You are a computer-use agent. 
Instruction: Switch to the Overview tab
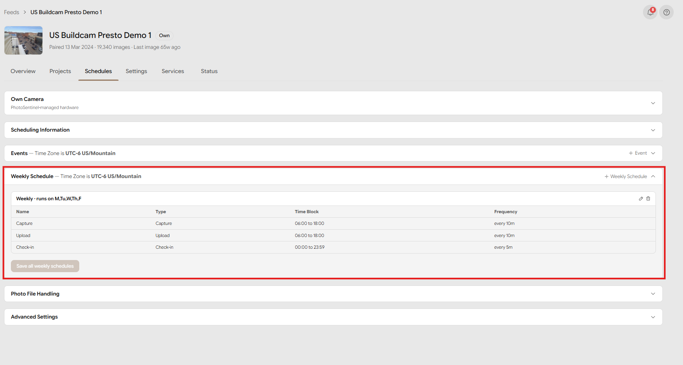click(23, 71)
